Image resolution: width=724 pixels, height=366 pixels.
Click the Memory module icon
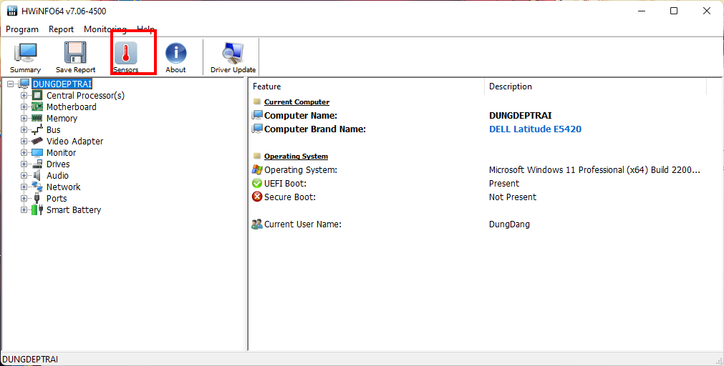tap(37, 119)
